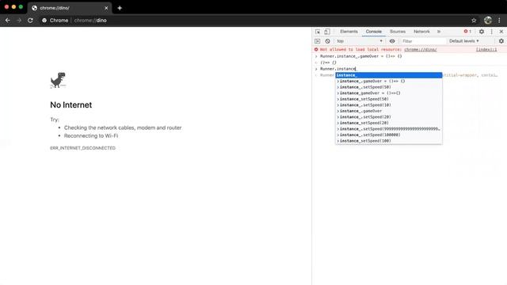Screen dimensions: 507x285
Task: Click the dinosaur game icon
Action: click(58, 81)
